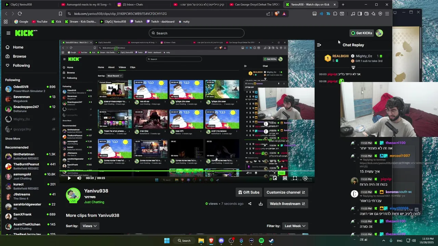This screenshot has height=246, width=438.
Task: Click the Kick logo
Action: [x=26, y=33]
